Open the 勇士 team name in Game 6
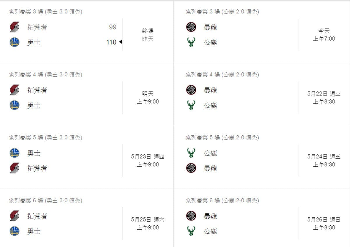Viewport: 350px width, 247px height. [x=34, y=231]
